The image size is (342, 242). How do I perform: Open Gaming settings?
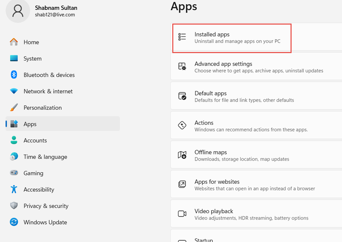pos(62,173)
